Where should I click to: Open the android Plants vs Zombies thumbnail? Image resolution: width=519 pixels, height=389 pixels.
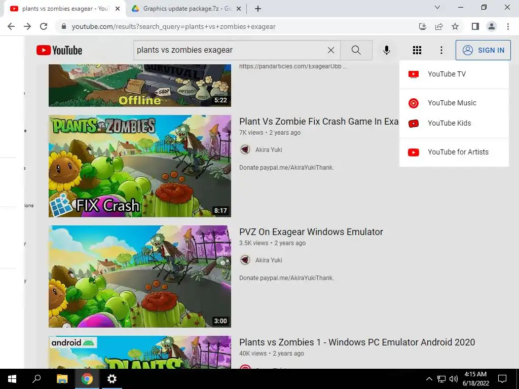tap(140, 353)
